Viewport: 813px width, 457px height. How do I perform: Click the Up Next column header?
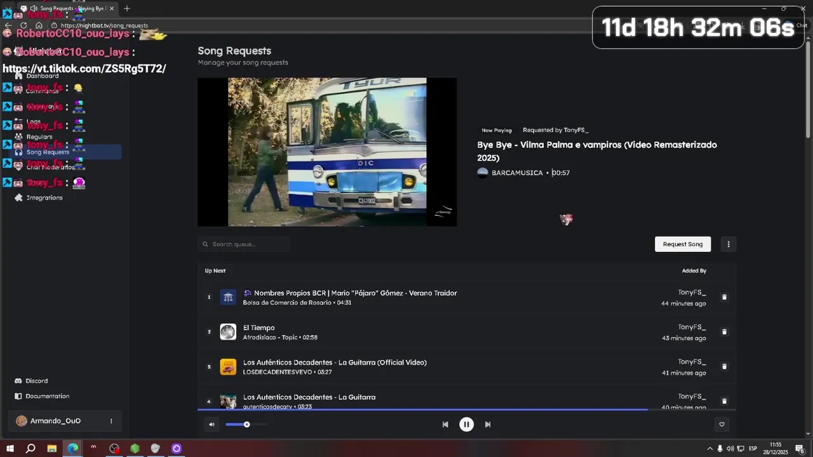click(215, 271)
